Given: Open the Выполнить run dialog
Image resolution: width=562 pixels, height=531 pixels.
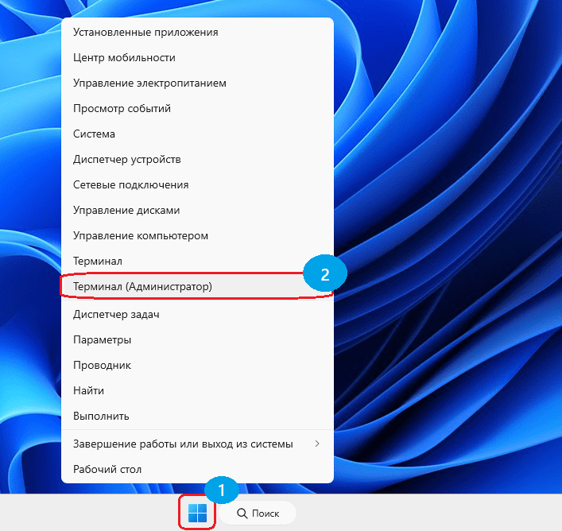Looking at the screenshot, I should [x=101, y=417].
